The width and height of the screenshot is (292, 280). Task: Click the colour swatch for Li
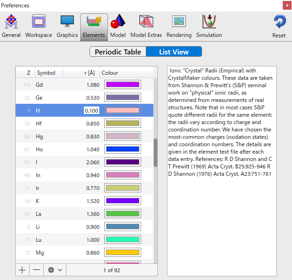(x=123, y=226)
